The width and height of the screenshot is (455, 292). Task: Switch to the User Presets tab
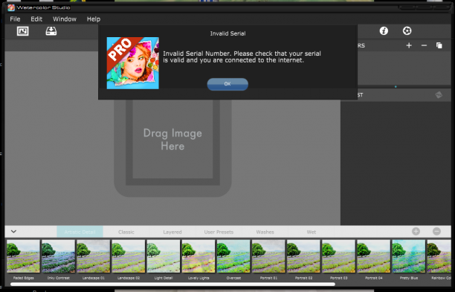coord(219,232)
